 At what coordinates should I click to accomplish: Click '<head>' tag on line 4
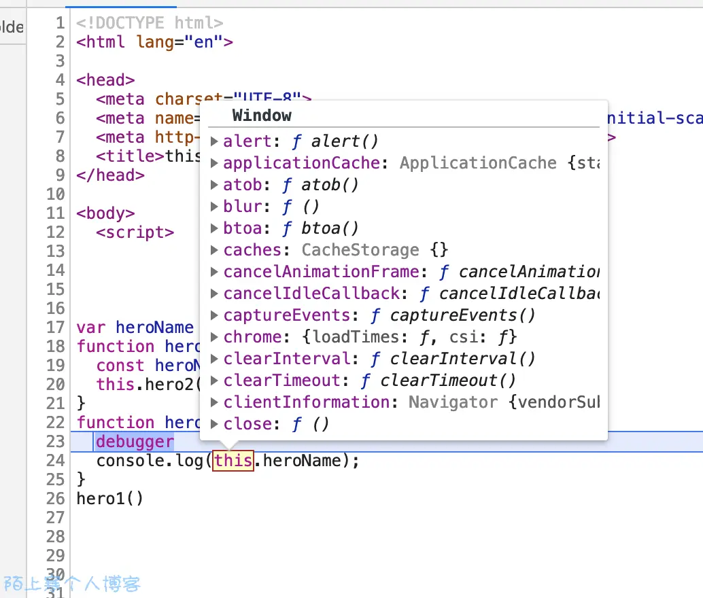[105, 80]
